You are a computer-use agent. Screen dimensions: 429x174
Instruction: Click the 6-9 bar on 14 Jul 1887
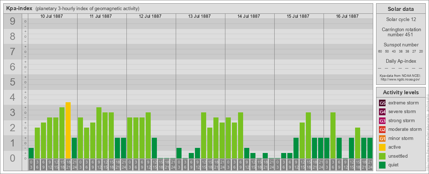pyautogui.click(x=241, y=136)
